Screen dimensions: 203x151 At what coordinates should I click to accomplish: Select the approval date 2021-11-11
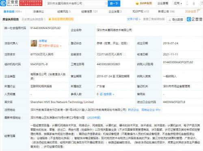pyautogui.click(x=171, y=54)
